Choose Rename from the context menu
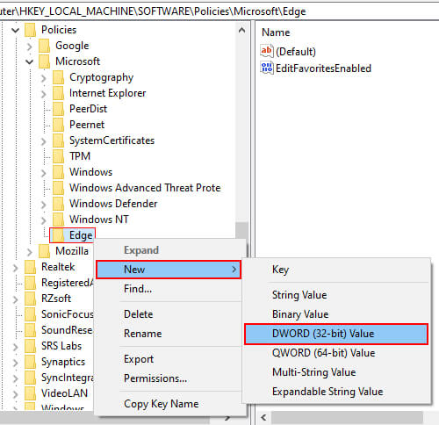The image size is (439, 425). click(x=169, y=334)
